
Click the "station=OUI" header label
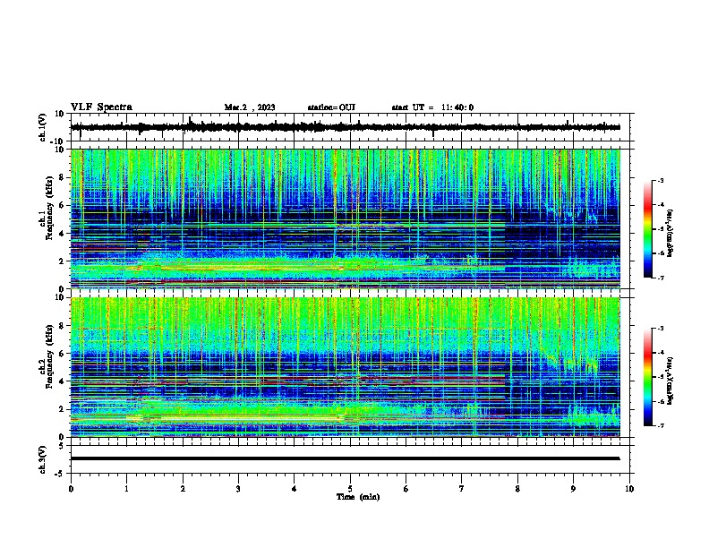pyautogui.click(x=331, y=107)
